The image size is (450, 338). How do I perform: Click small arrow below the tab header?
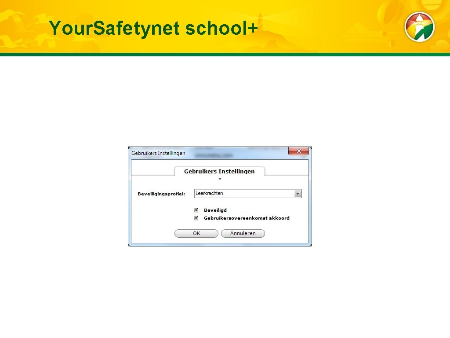(x=220, y=179)
